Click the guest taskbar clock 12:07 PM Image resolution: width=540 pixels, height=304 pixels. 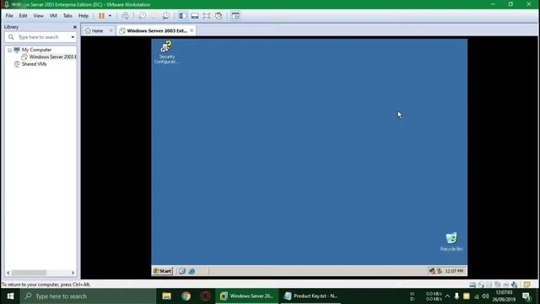click(x=454, y=271)
